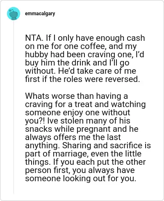Viewport: 164px width, 201px height.
Task: Click the line 'buy him the drink and I'll go'
Action: [77, 63]
